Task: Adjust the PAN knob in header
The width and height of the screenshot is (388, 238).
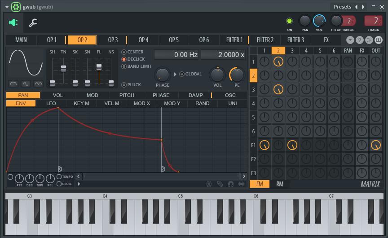Action: coord(304,21)
